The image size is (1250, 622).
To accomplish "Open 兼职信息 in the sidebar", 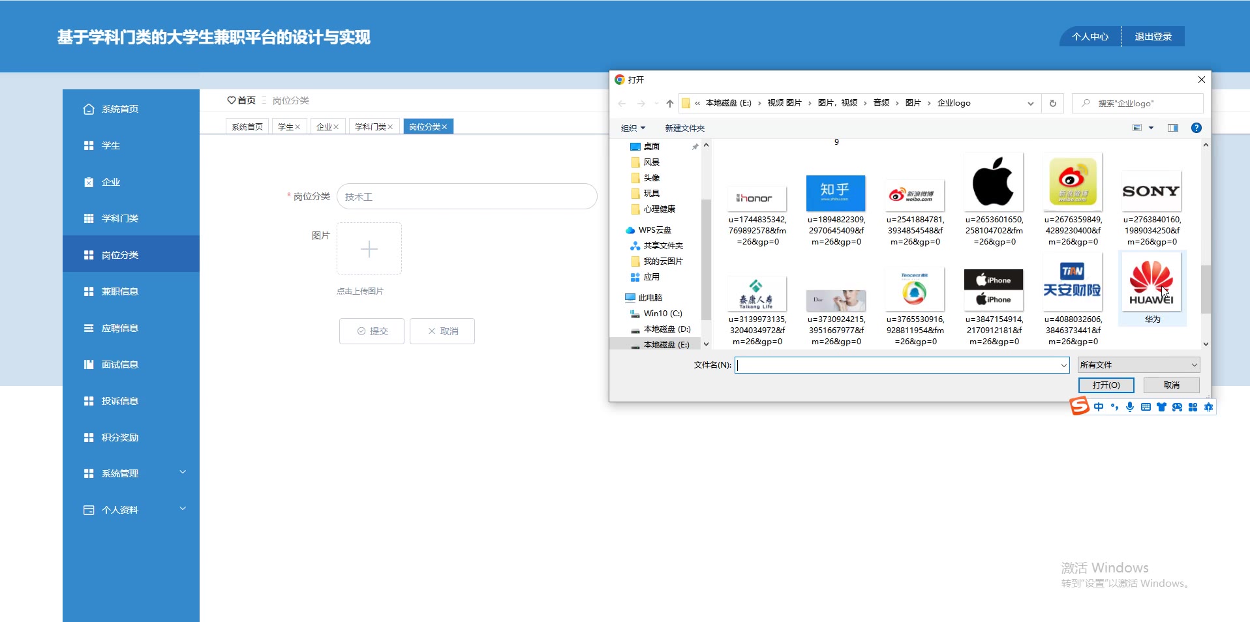I will tap(131, 291).
